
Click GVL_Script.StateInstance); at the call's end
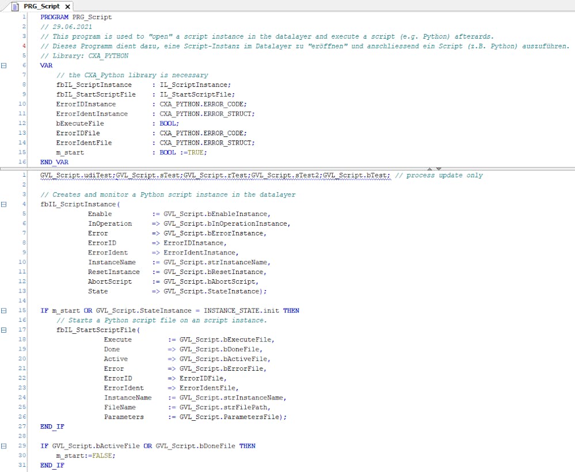215,291
